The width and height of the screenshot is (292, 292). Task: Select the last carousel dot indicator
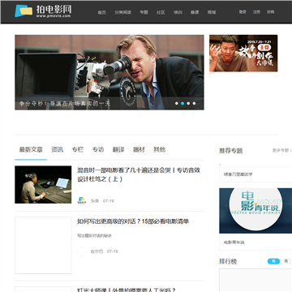point(194,103)
